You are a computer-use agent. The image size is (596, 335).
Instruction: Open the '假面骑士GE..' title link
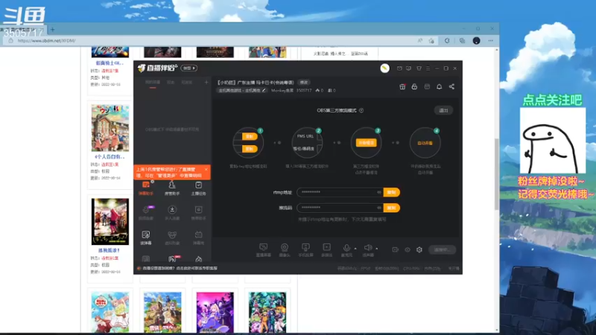click(110, 63)
